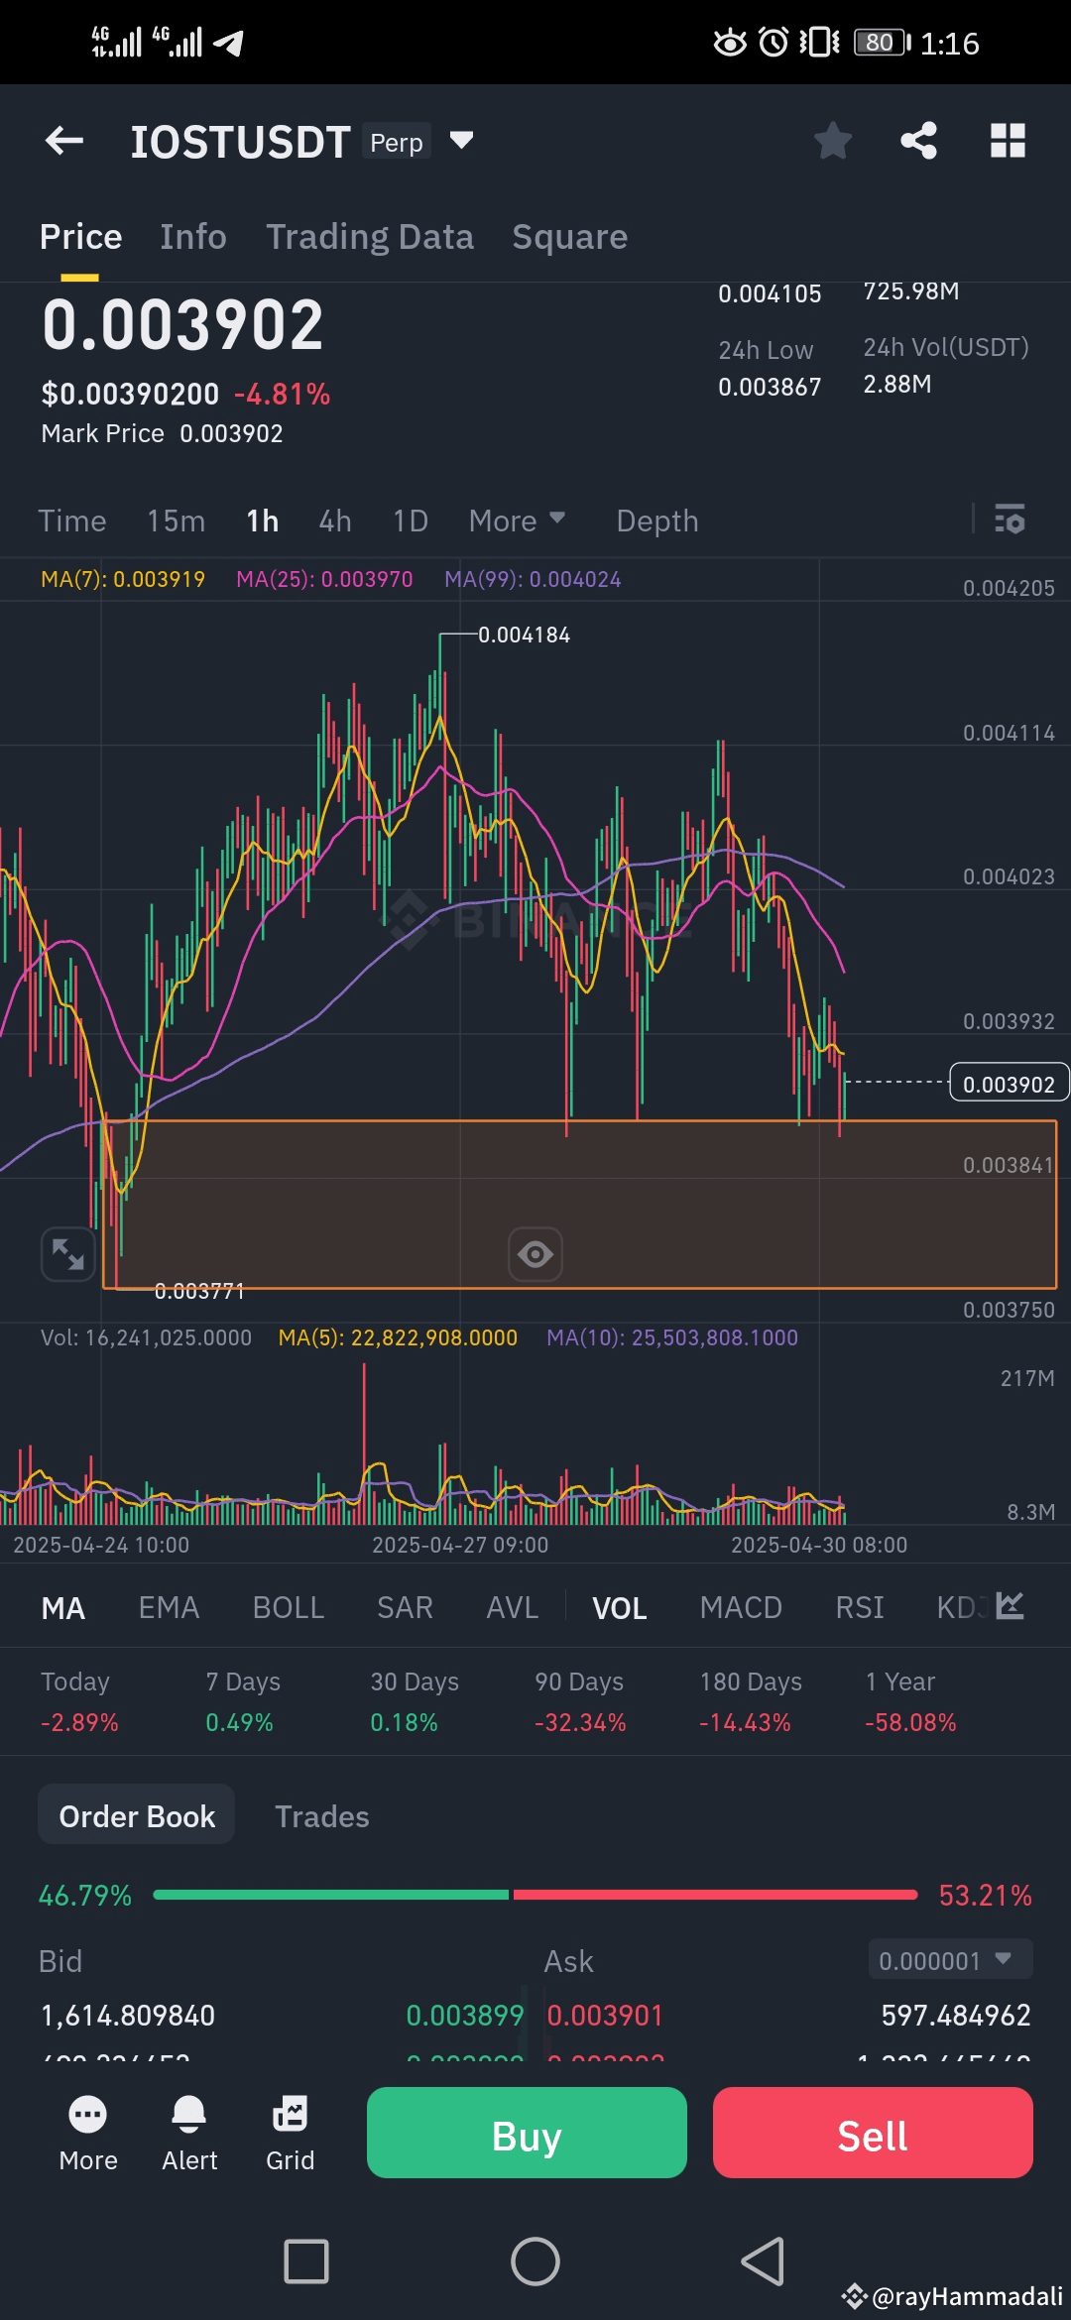1071x2320 pixels.
Task: Add IOSTUSDT to favorites star
Action: click(832, 141)
